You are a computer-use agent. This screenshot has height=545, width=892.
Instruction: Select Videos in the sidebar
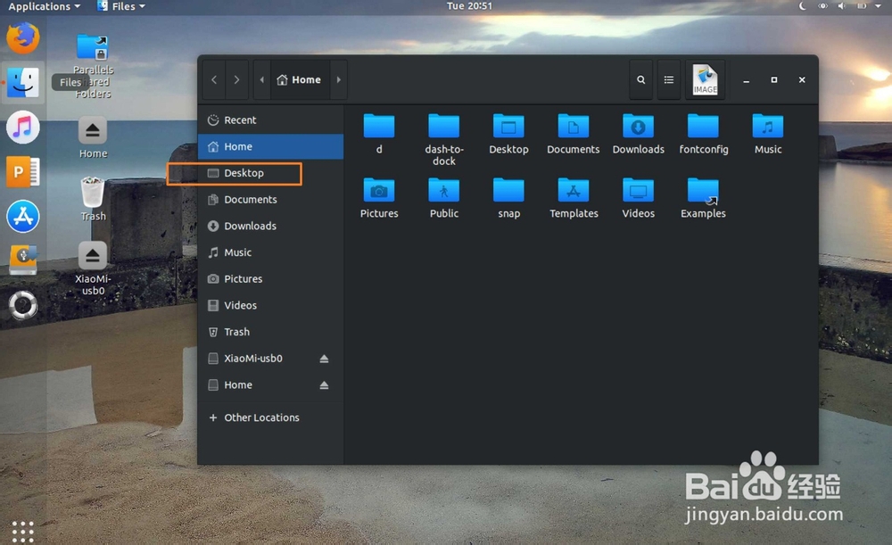coord(271,305)
